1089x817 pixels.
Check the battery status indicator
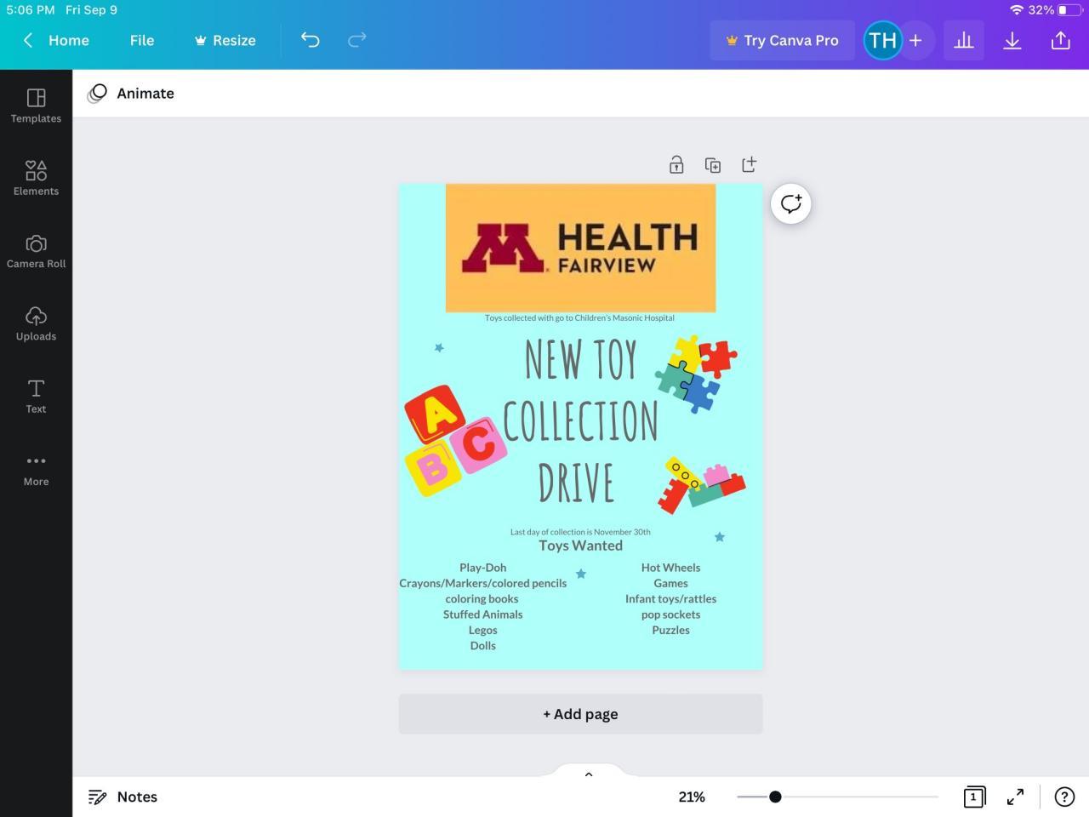[x=1069, y=10]
